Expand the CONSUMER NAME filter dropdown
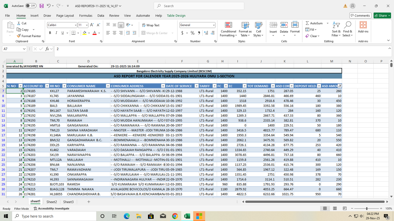The height and width of the screenshot is (221, 394). 108,86
